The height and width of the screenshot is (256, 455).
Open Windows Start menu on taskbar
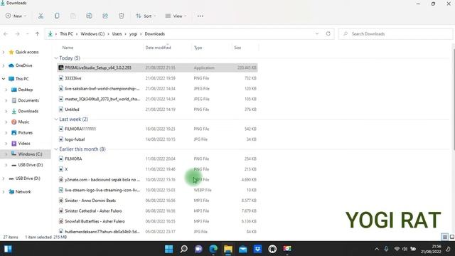coord(169,249)
